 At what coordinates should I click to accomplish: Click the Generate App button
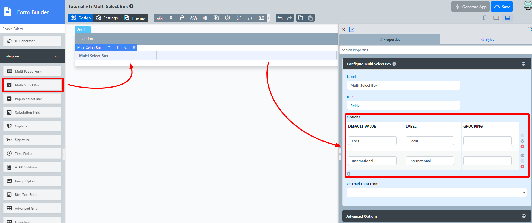471,7
